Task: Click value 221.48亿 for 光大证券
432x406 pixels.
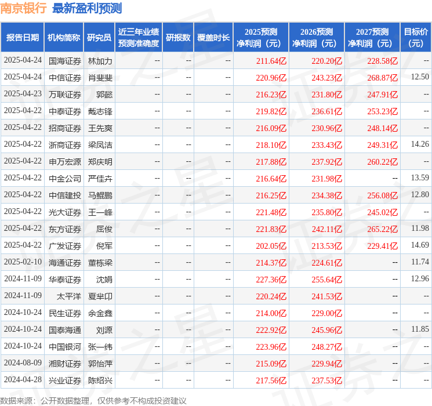Action: tap(271, 212)
